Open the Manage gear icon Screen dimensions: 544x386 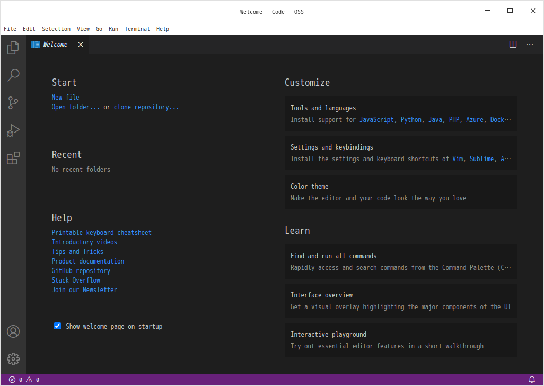(x=13, y=359)
